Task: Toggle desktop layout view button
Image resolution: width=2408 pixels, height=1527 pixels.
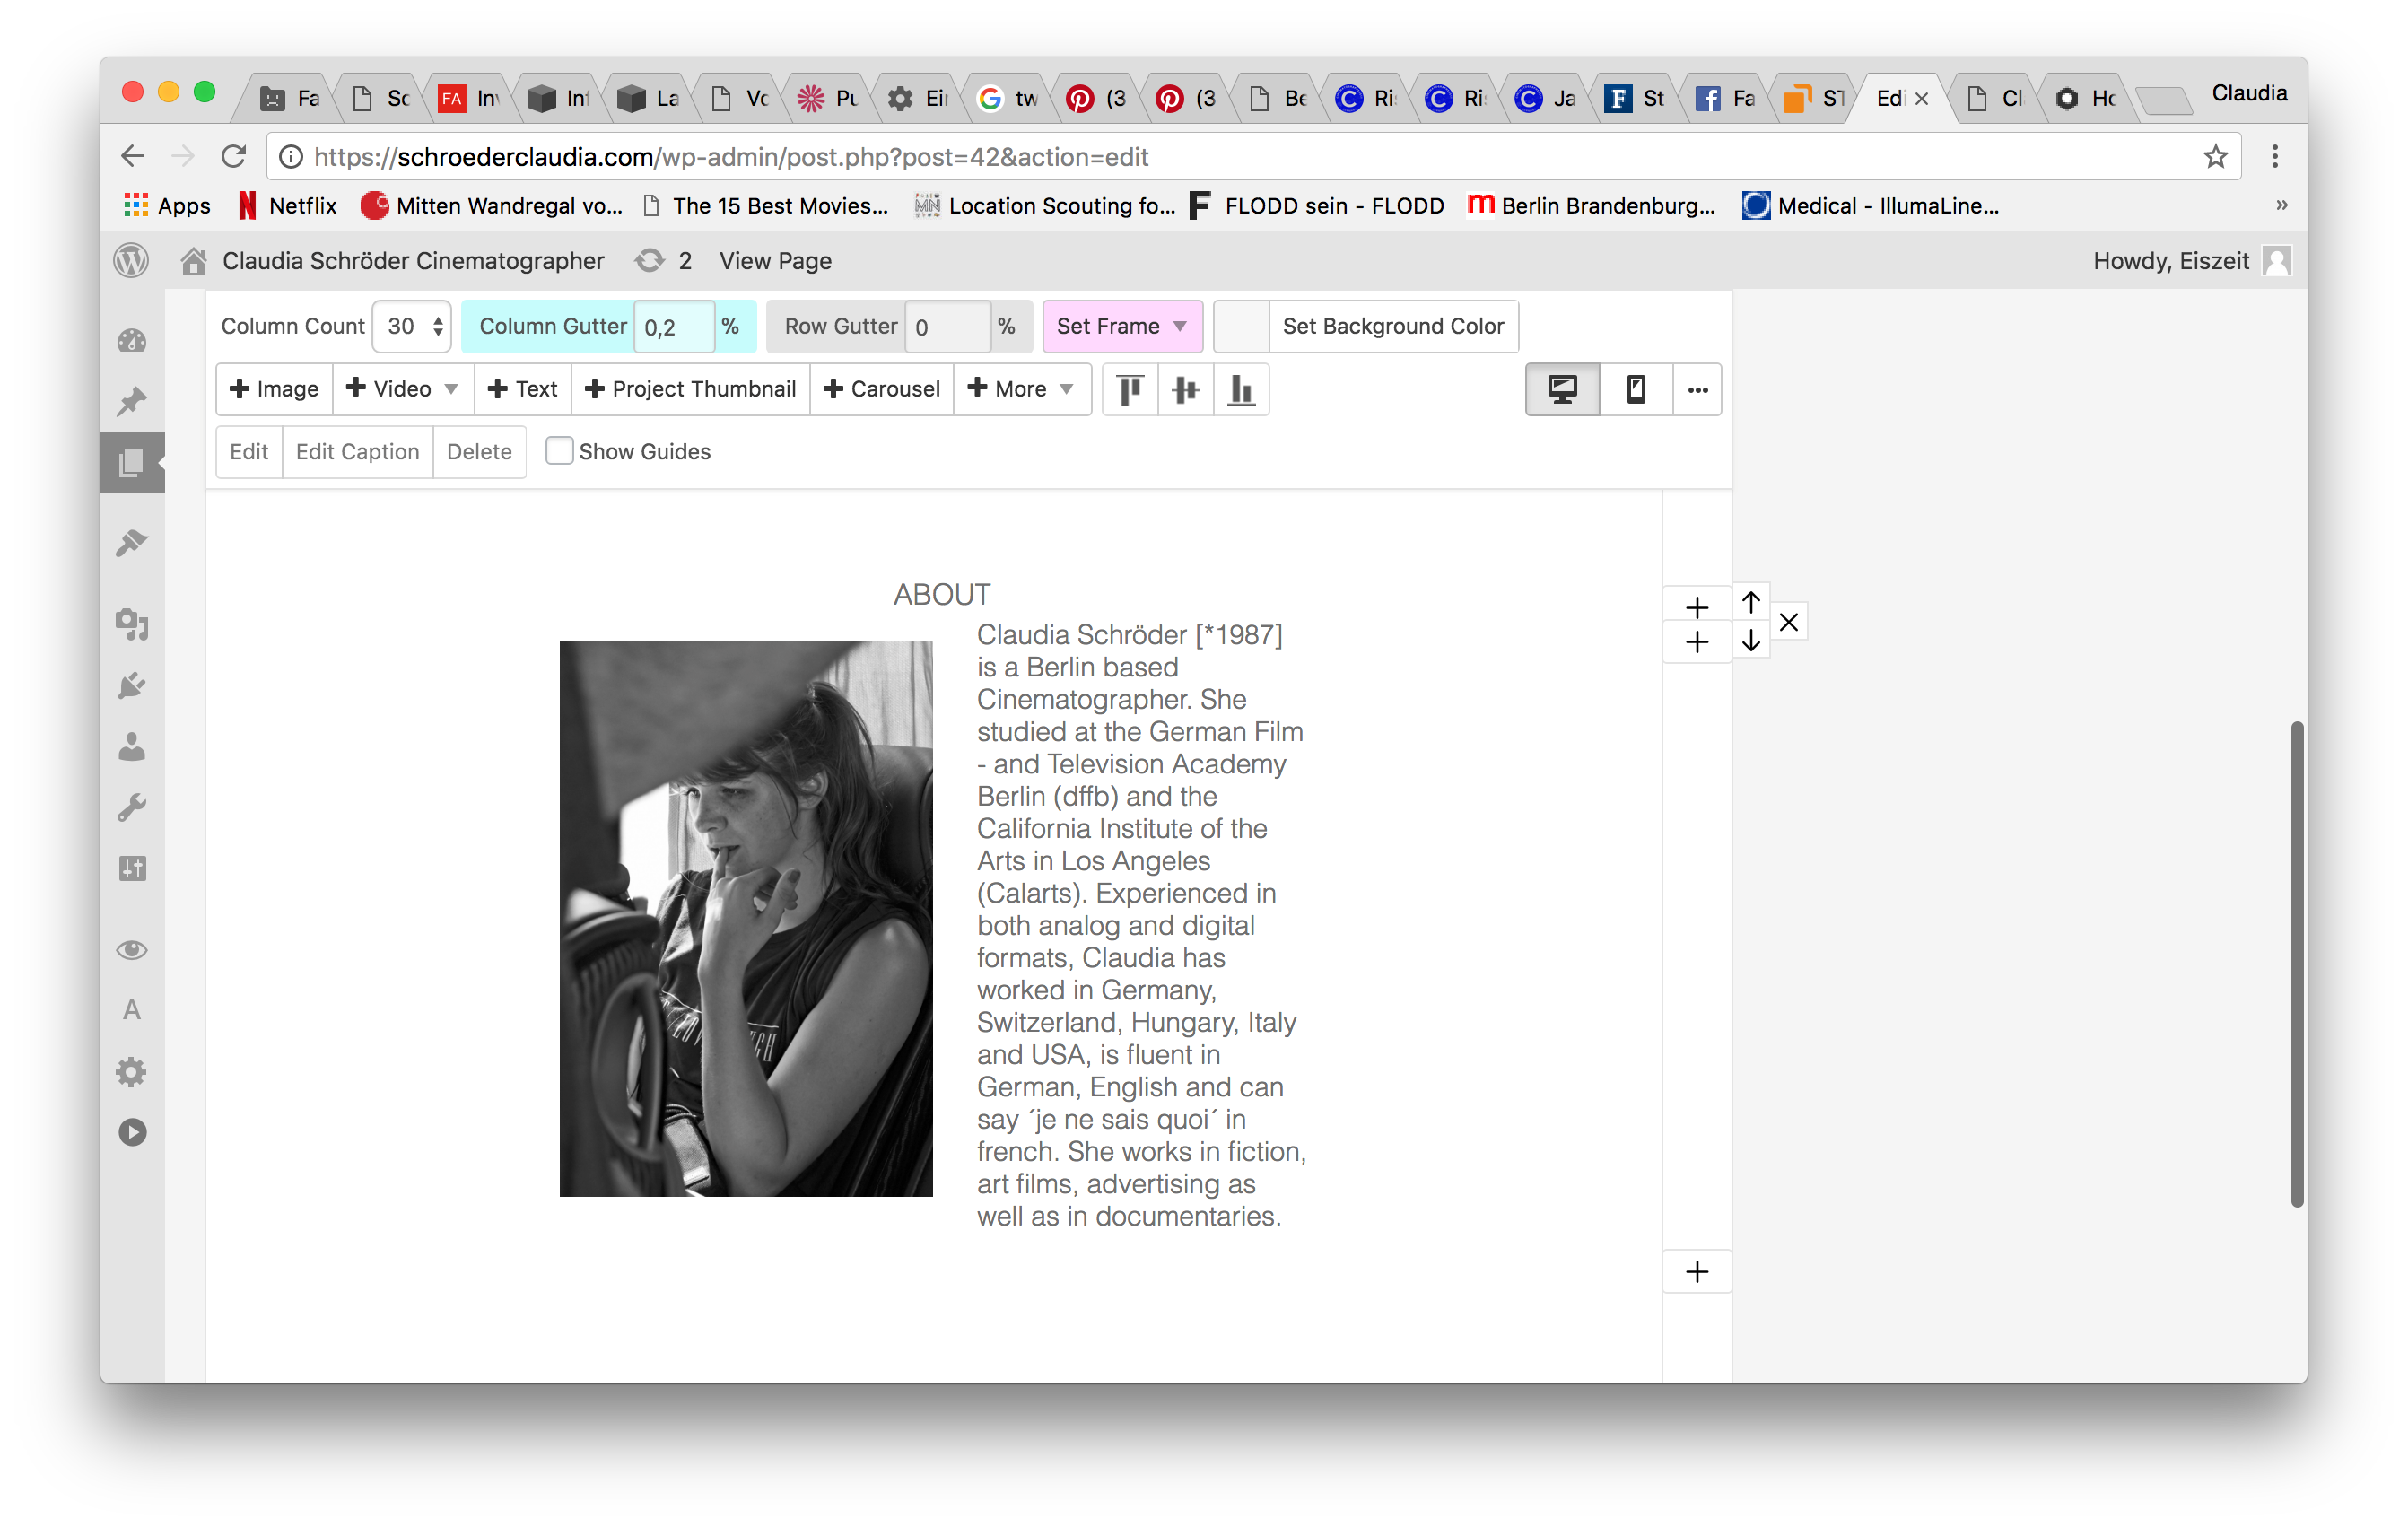Action: (1562, 389)
